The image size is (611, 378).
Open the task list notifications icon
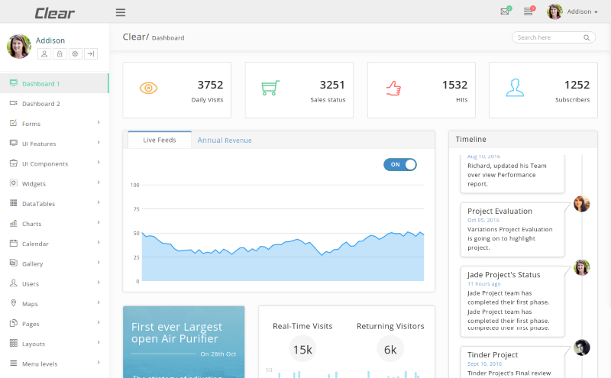click(x=529, y=11)
